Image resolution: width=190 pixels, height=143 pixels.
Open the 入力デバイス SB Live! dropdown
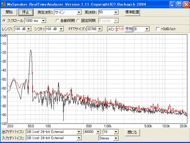[x=79, y=138]
